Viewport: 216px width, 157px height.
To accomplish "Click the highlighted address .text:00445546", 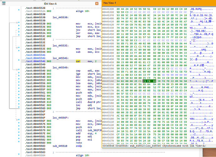I will (35, 61).
